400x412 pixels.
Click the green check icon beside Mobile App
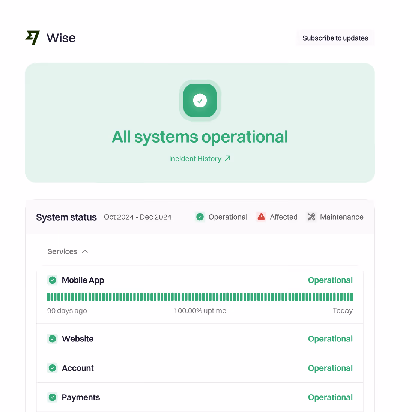(52, 280)
